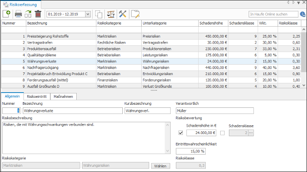Toggle the Schadensklasse checkbox
Viewport: 307px width, 172px height.
[x=222, y=133]
